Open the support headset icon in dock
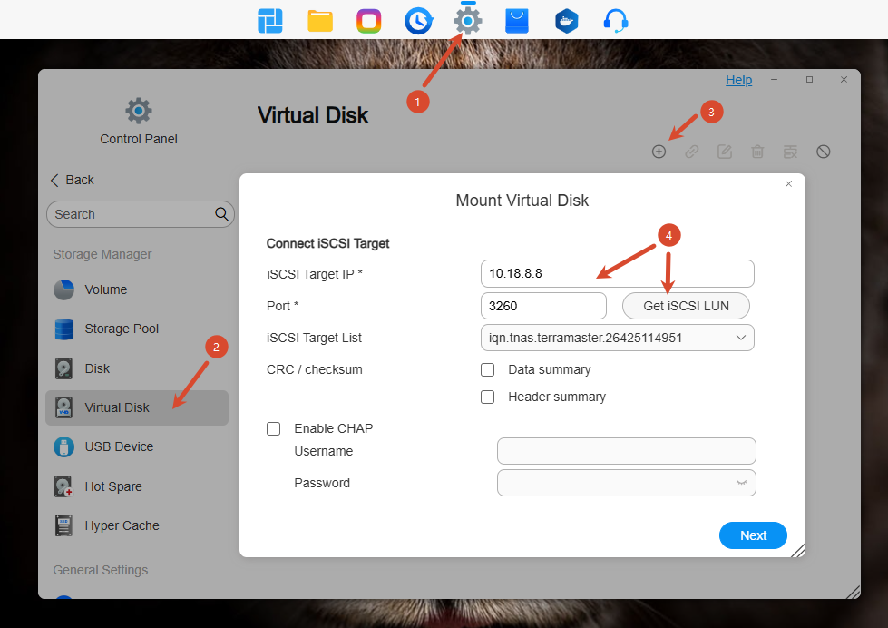 point(616,22)
